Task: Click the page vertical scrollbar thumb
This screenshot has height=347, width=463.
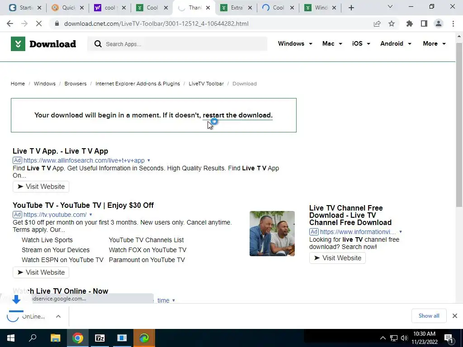Action: 459,125
